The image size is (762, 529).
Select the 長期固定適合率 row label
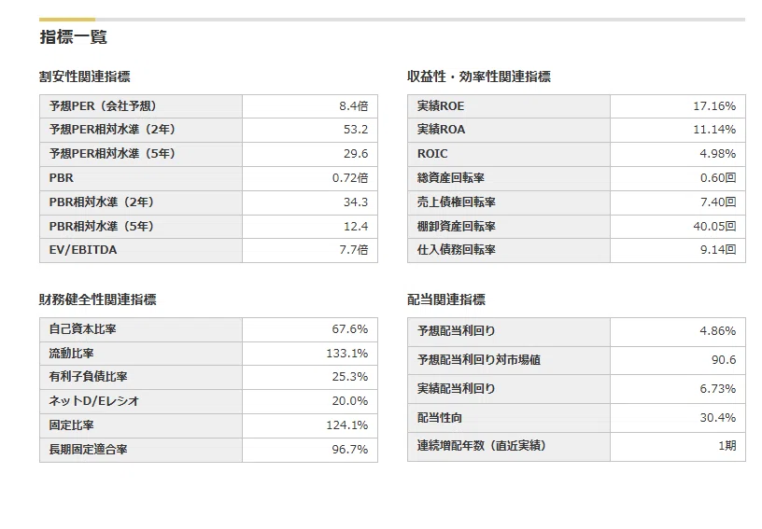(x=88, y=450)
